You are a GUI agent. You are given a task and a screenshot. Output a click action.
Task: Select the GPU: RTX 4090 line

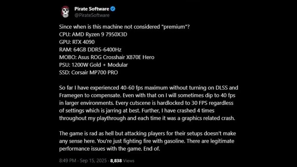point(77,42)
